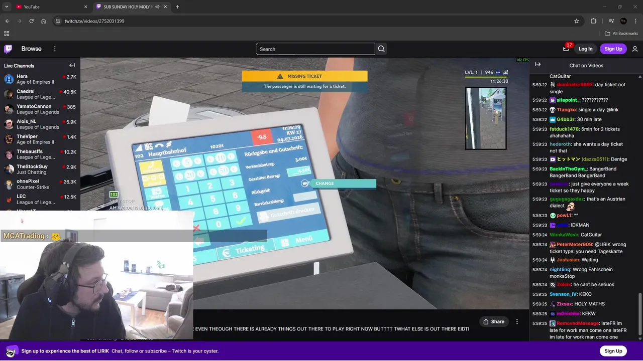
Task: Click chat username dominator9992
Action: click(574, 85)
